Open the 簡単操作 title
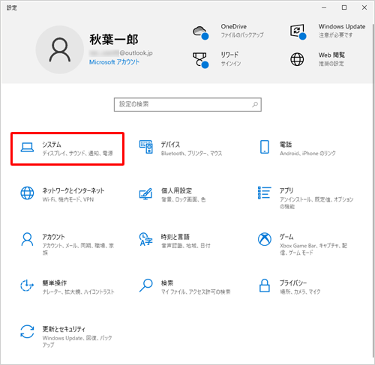 pos(54,283)
